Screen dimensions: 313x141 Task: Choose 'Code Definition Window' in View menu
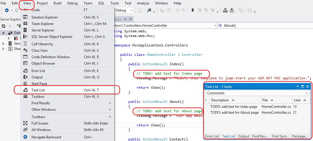click(x=68, y=57)
